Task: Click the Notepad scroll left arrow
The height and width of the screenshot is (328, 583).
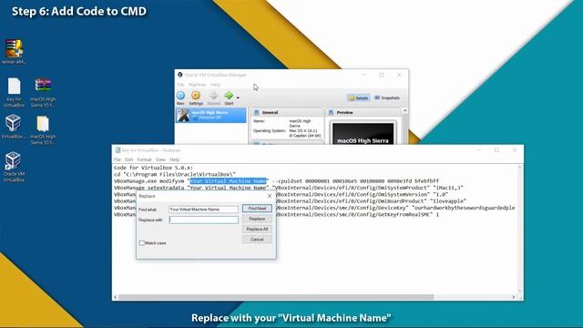Action: pos(116,297)
